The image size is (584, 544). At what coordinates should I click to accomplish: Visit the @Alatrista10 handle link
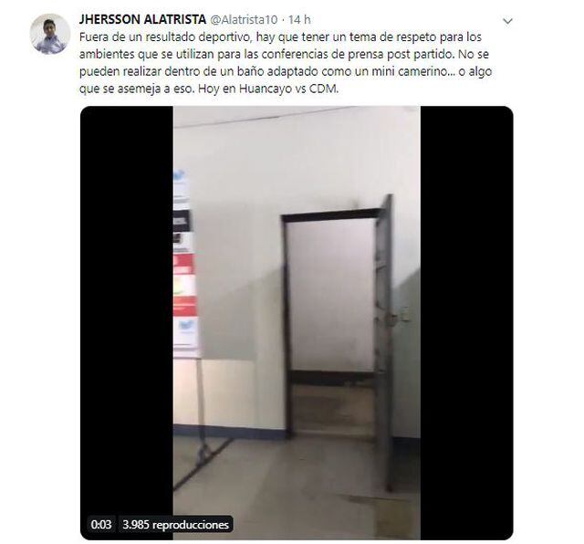coord(244,20)
